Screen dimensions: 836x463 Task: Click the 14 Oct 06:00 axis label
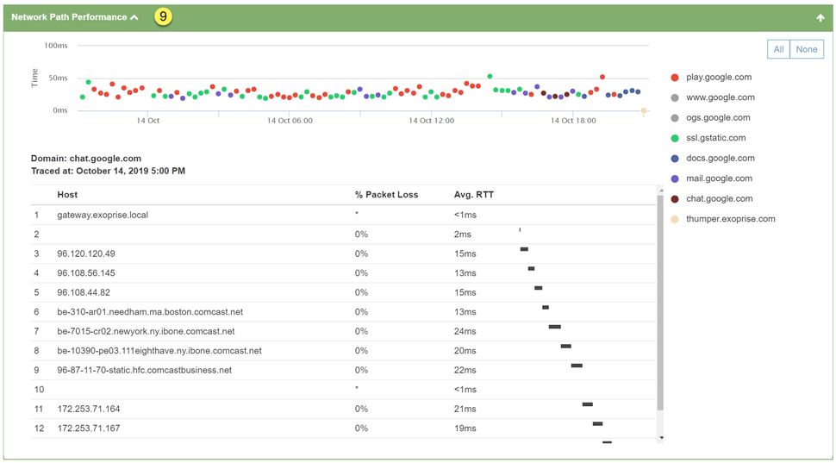tap(290, 121)
